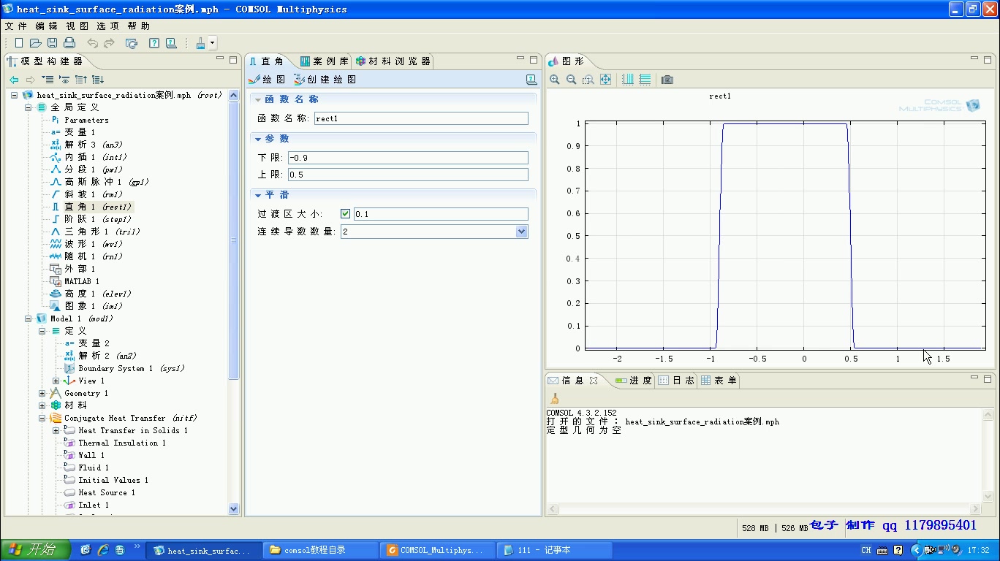This screenshot has height=561, width=1000.
Task: Collapse the Model 1 (mod1) node
Action: tap(29, 318)
